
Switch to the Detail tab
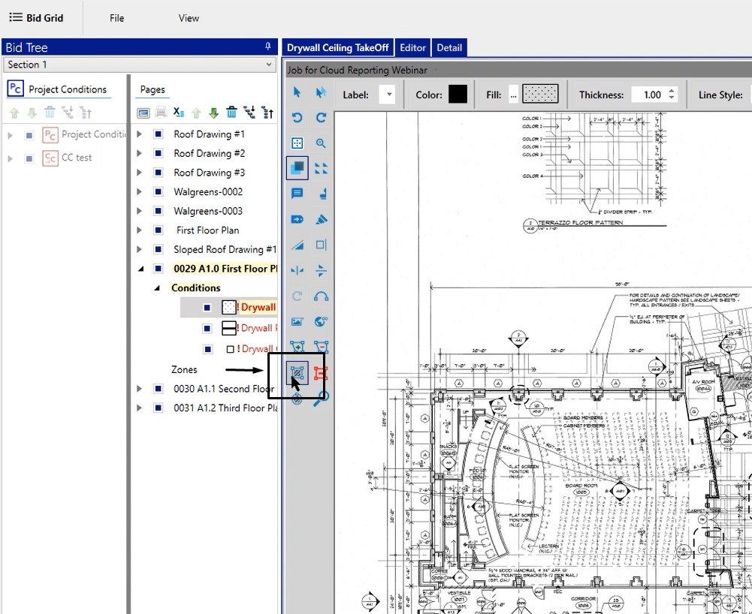coord(448,48)
